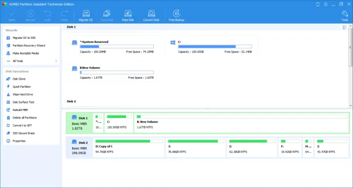The width and height of the screenshot is (353, 188).
Task: Click the Redo arrow icon
Action: tap(64, 14)
